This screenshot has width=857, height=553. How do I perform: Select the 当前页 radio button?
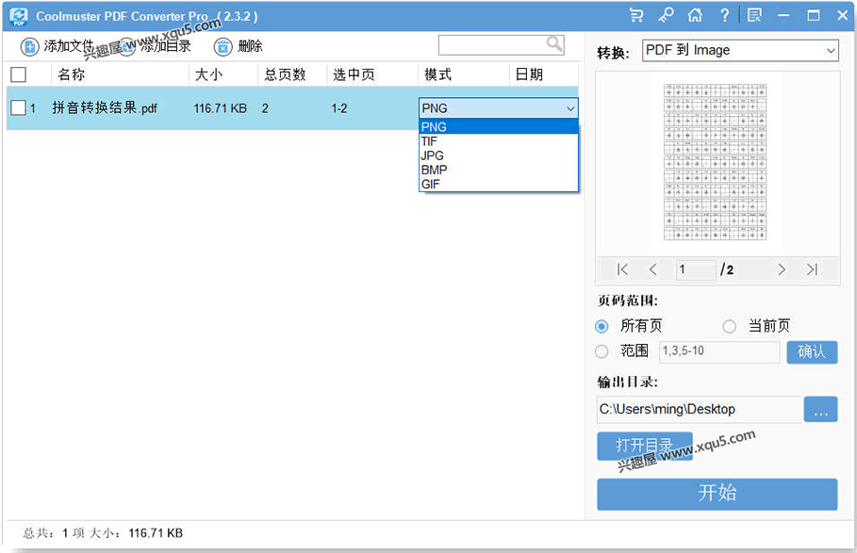pos(730,325)
